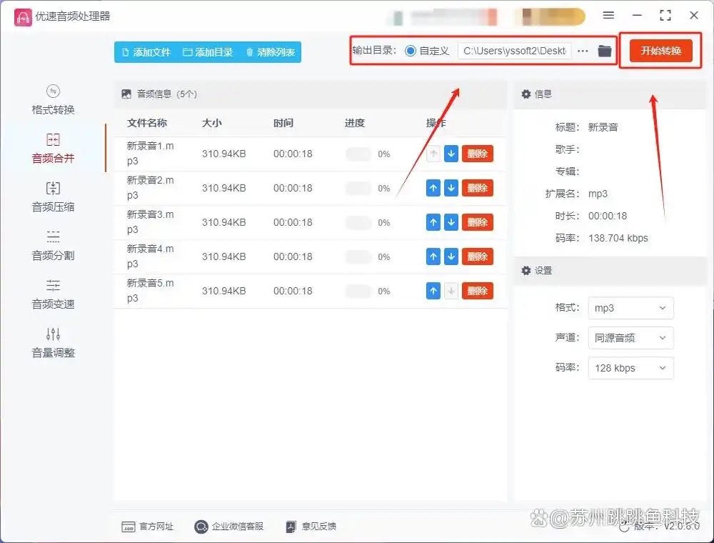Open the 格式转换 sidebar section

click(x=53, y=100)
